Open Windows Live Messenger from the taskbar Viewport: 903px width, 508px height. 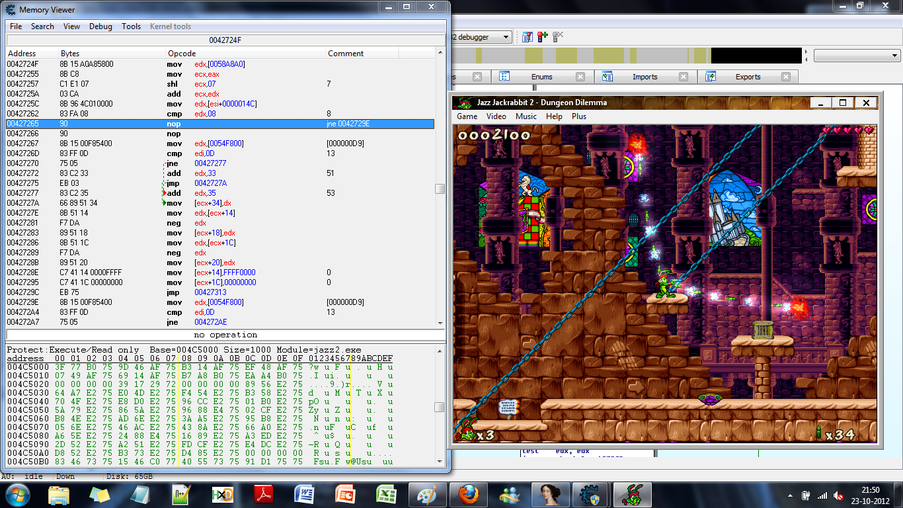coord(510,495)
